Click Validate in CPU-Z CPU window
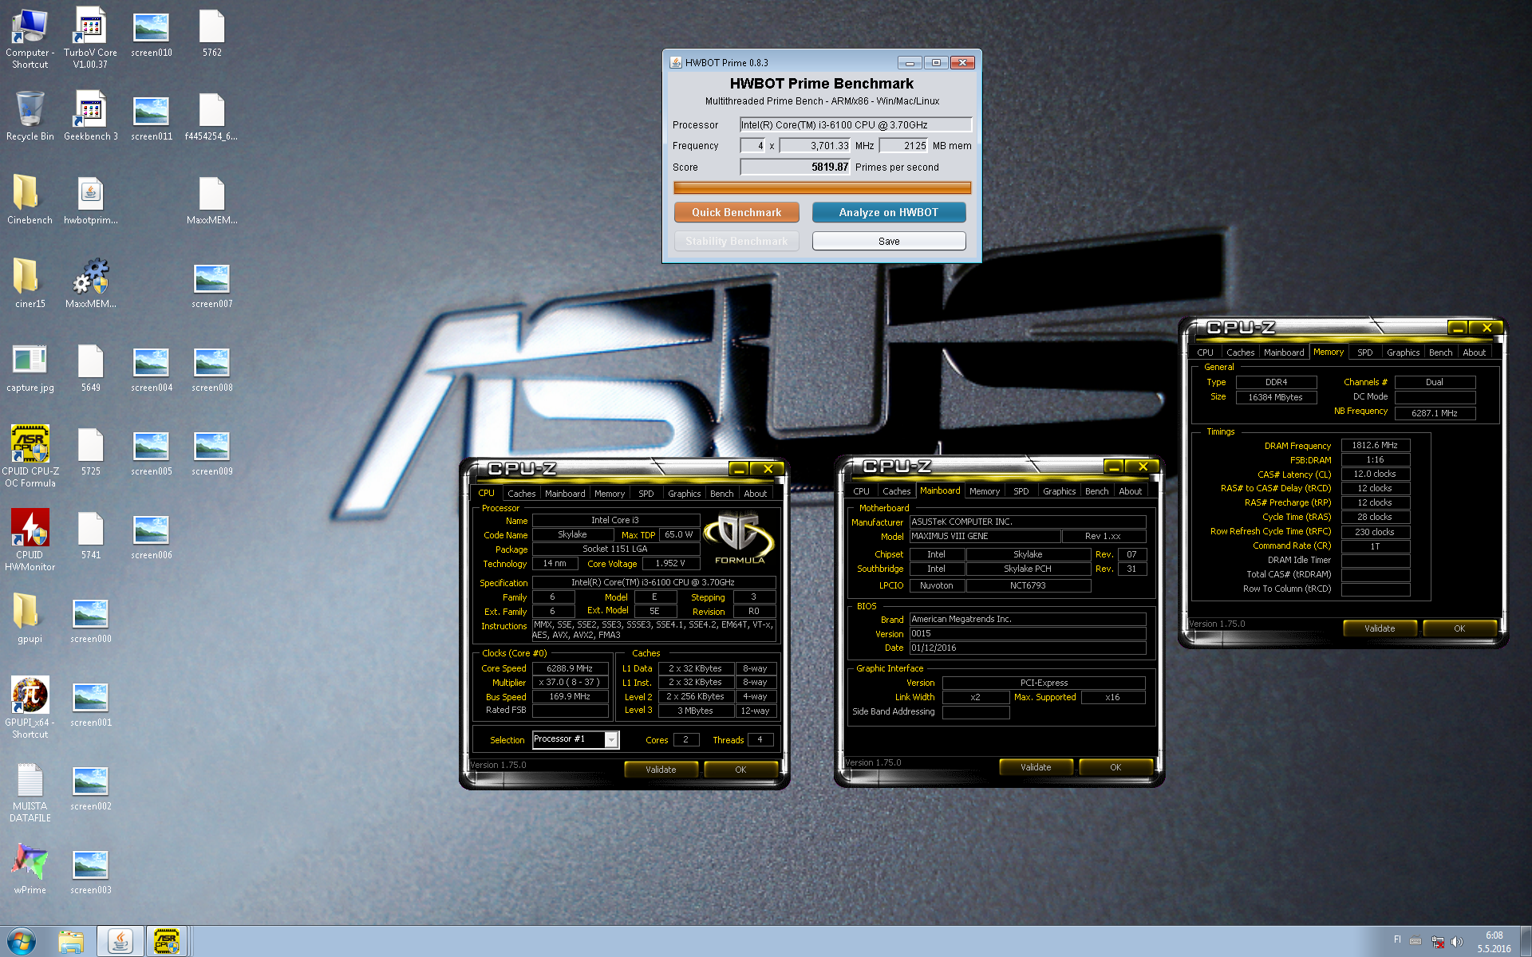 pos(661,770)
